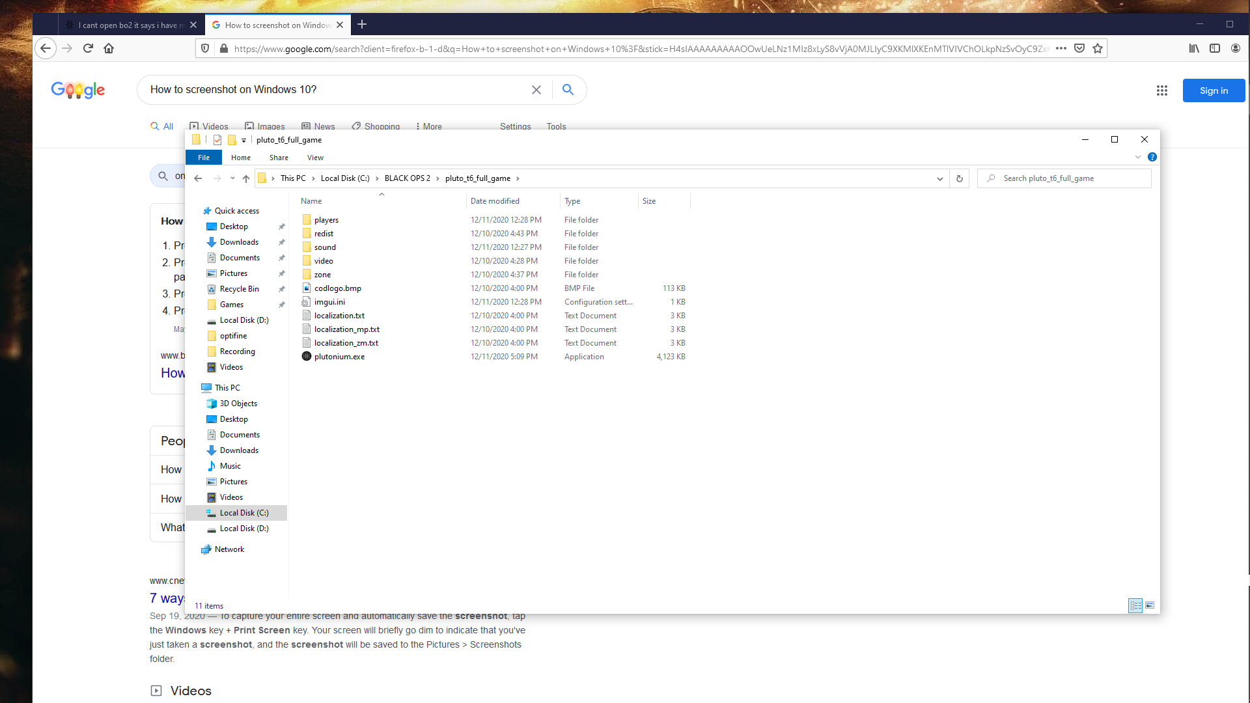Open Firefox library icon
Image resolution: width=1250 pixels, height=703 pixels.
(x=1194, y=48)
